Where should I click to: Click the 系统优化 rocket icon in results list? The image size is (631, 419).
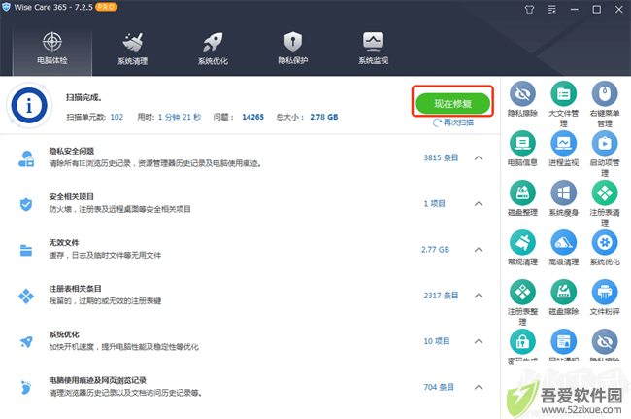(26, 342)
